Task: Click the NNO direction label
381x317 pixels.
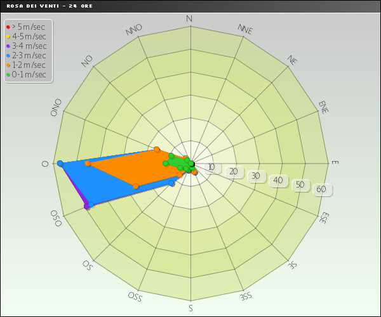Action: [134, 30]
